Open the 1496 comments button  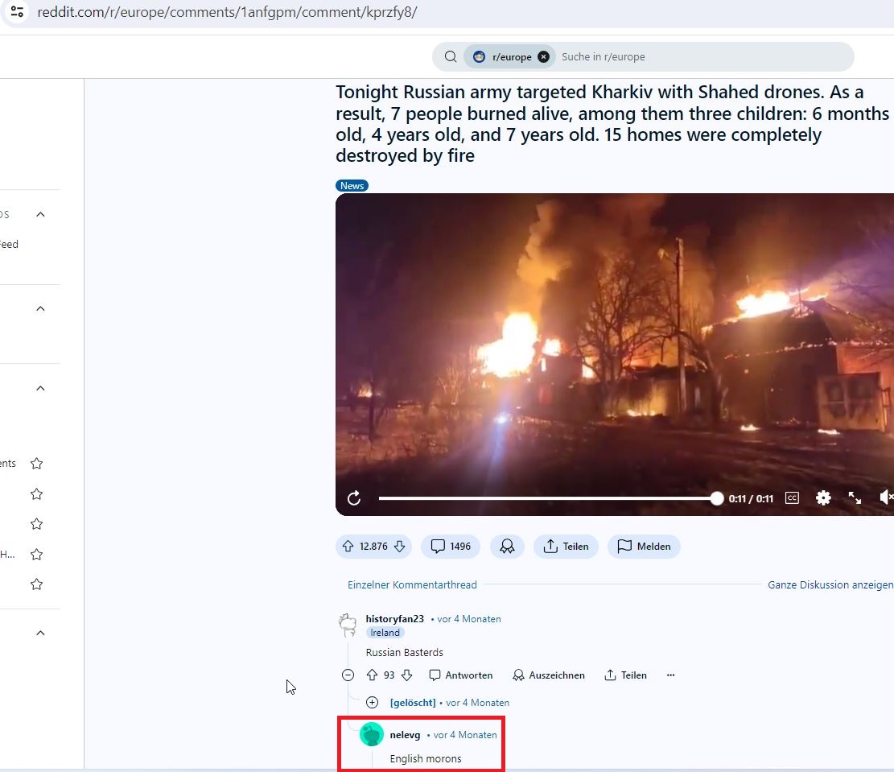tap(451, 546)
